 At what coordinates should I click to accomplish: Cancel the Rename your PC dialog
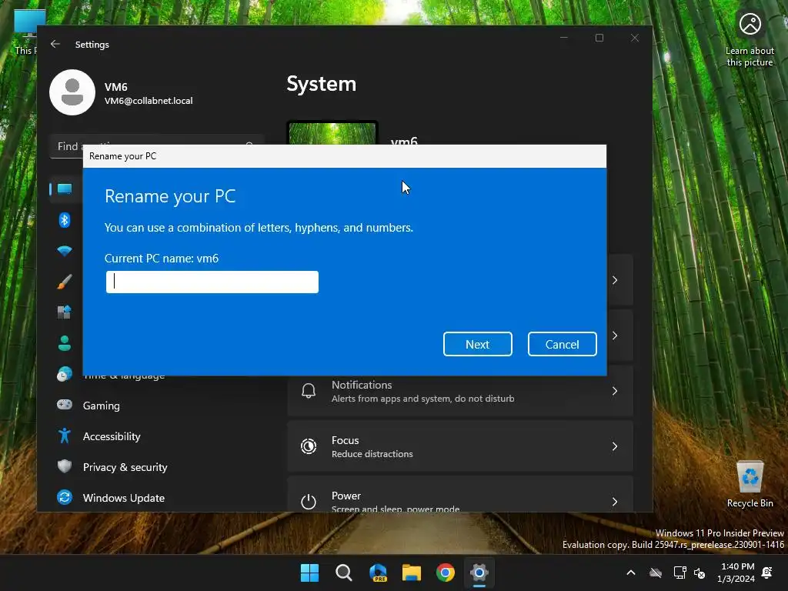pyautogui.click(x=562, y=344)
